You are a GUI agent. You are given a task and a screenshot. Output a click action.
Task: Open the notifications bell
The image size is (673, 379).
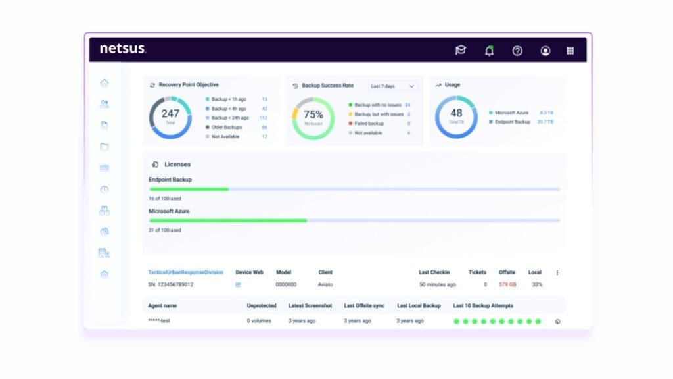tap(489, 51)
